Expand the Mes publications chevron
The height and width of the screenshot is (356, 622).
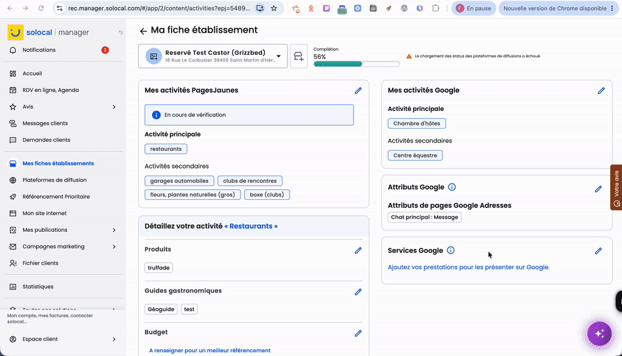114,230
